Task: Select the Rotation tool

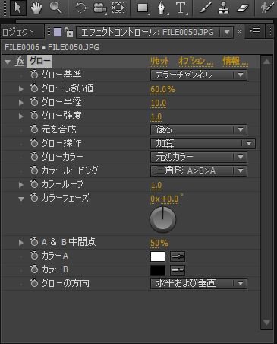Action: coord(80,8)
